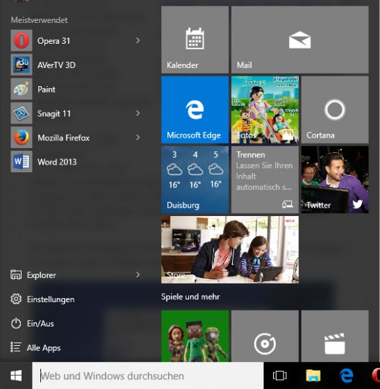
Task: Open the Store tile
Action: [230, 249]
